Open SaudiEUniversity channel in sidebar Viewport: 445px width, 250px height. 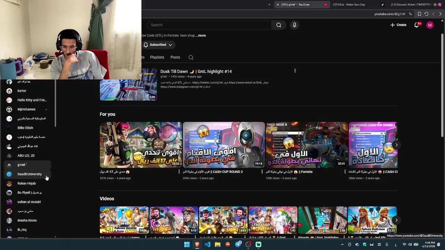click(28, 174)
